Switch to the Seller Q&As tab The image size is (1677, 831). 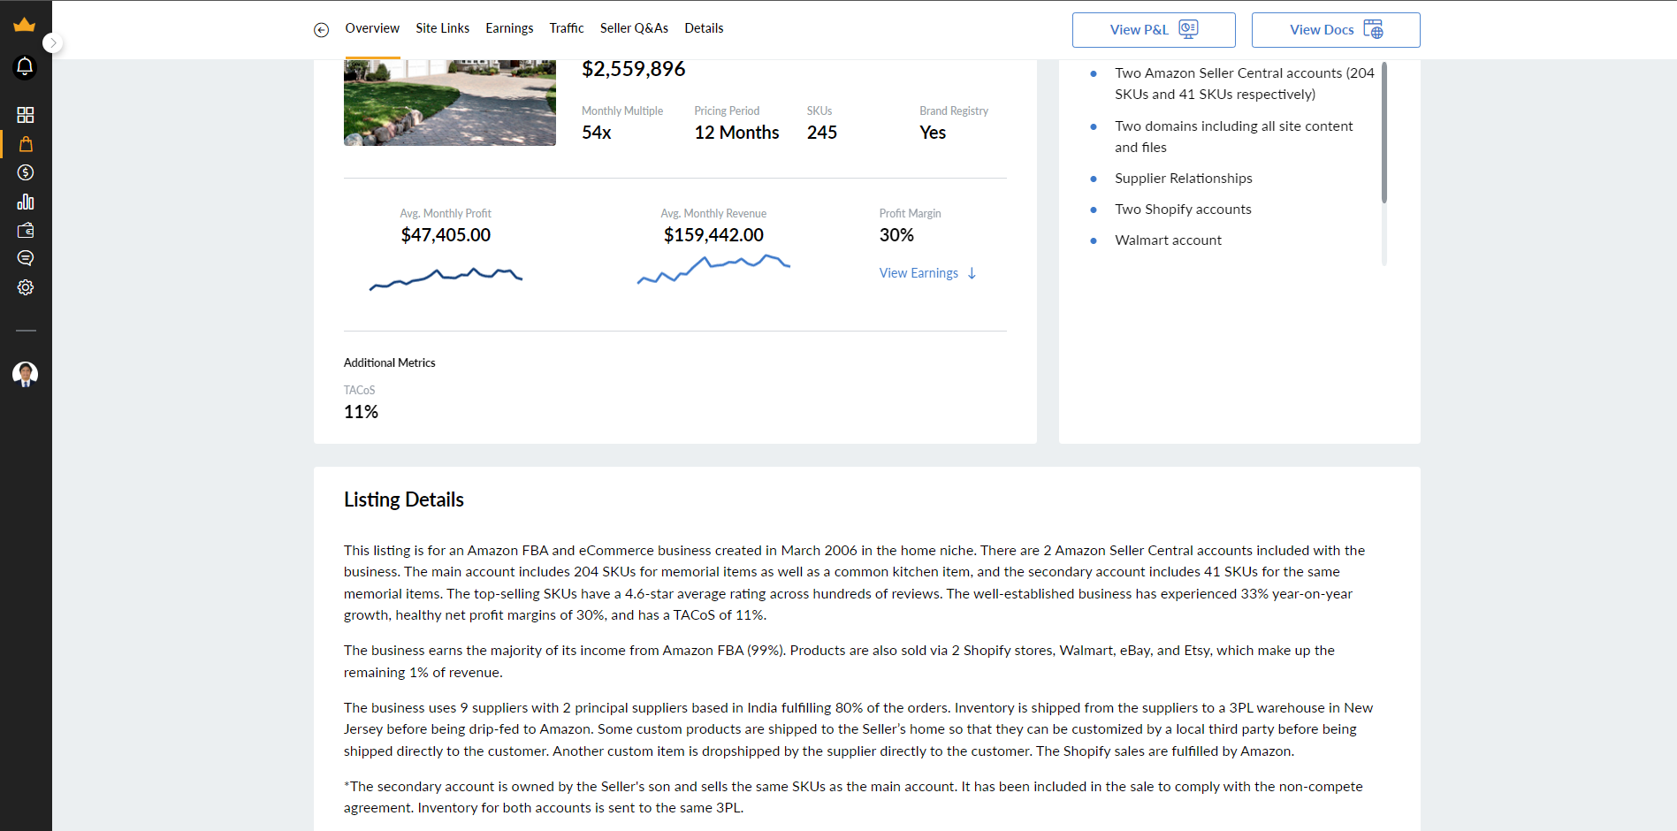pyautogui.click(x=634, y=28)
